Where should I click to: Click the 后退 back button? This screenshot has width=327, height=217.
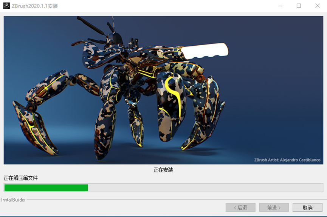click(x=240, y=208)
